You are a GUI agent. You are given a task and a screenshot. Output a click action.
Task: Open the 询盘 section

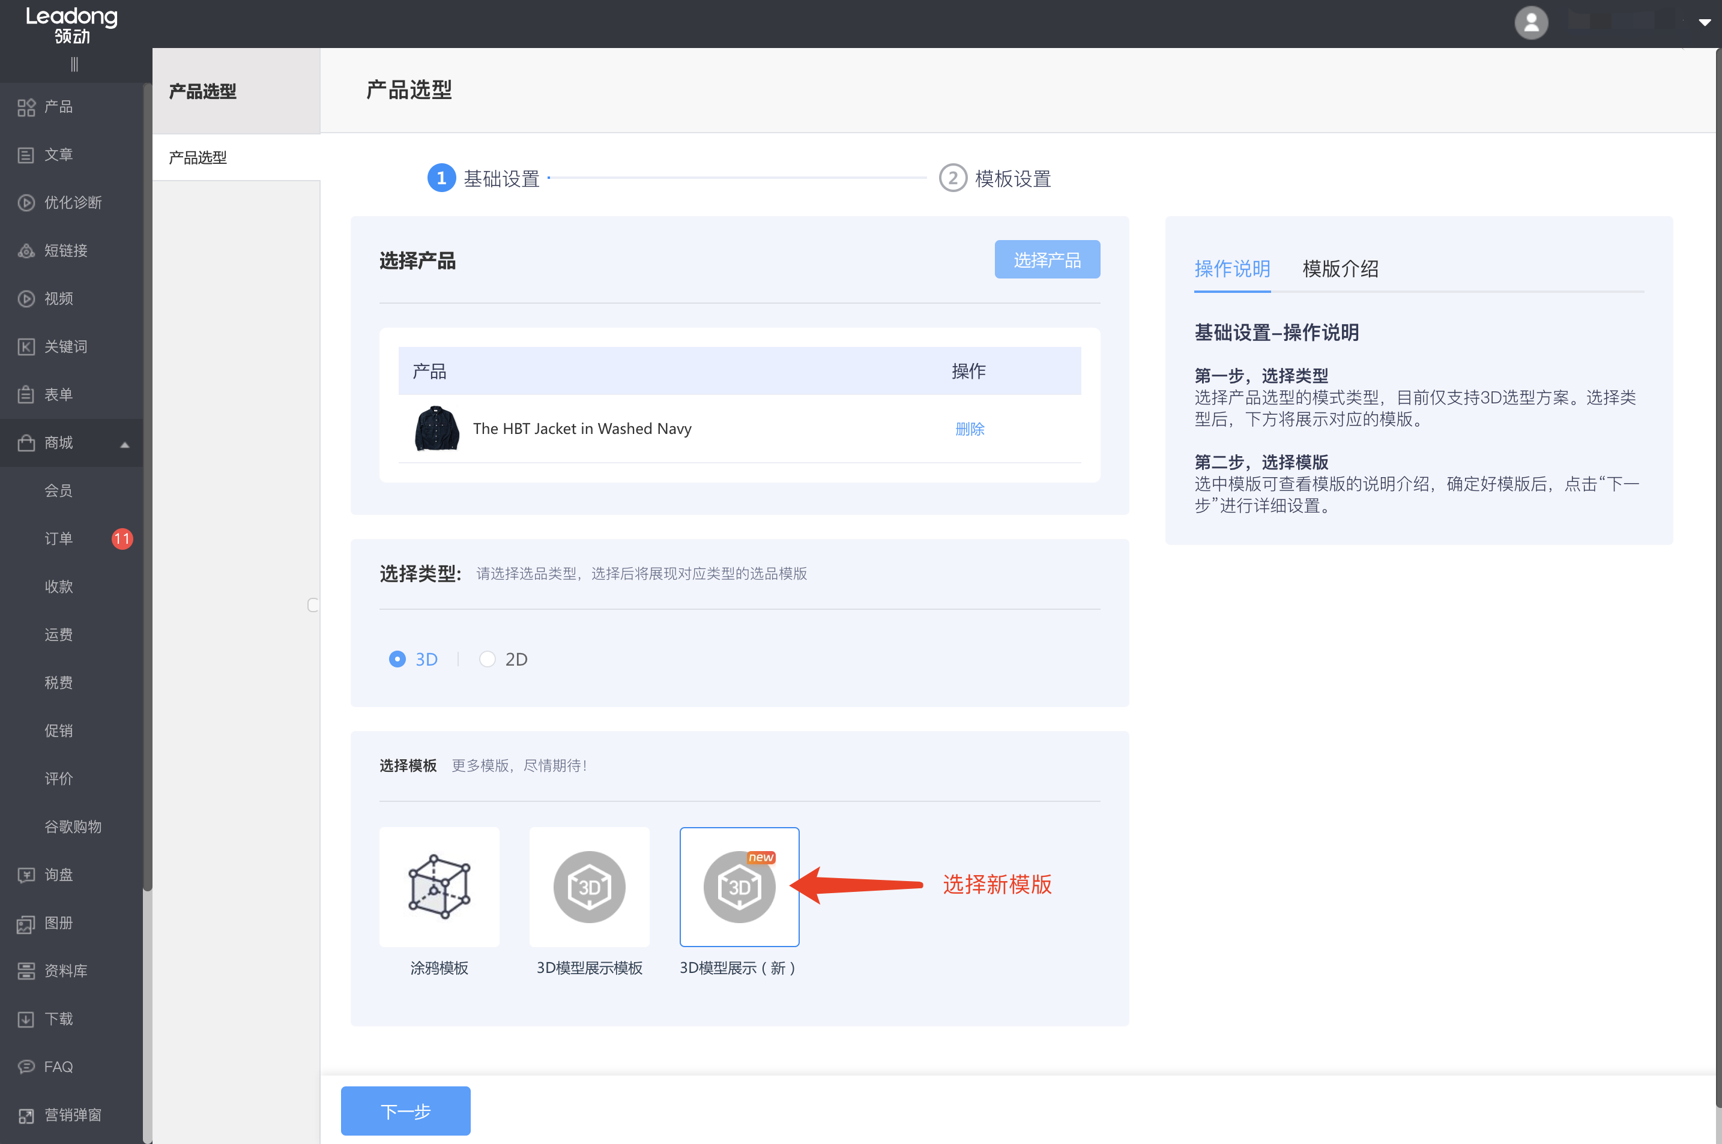click(x=58, y=875)
